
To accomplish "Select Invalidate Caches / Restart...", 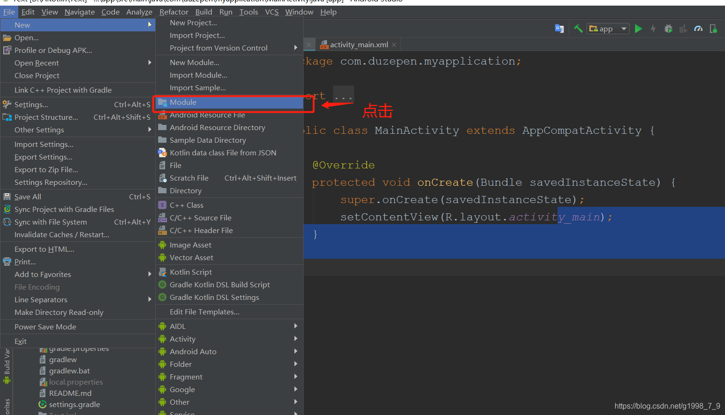I will point(78,235).
